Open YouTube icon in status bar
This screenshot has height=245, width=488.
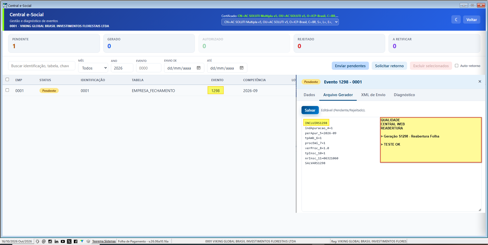pos(63,241)
